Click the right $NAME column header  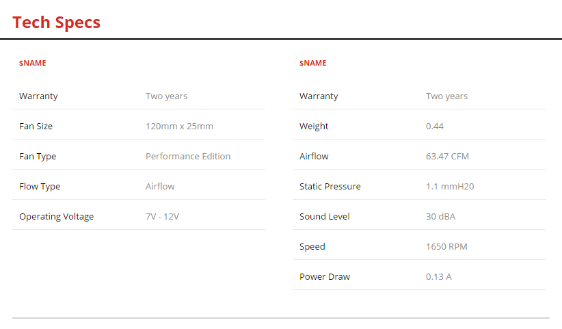(x=313, y=63)
